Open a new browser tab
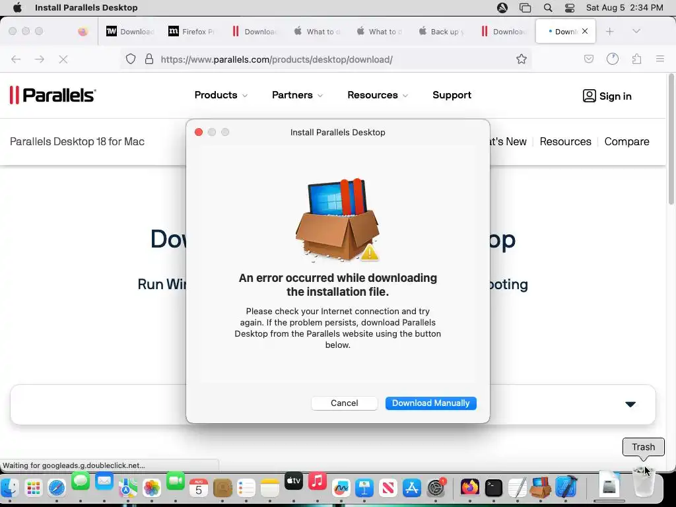The image size is (676, 507). 609,32
